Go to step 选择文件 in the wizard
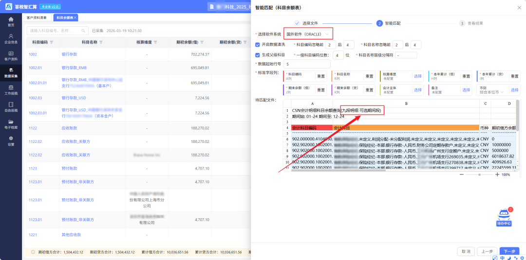 [x=306, y=23]
